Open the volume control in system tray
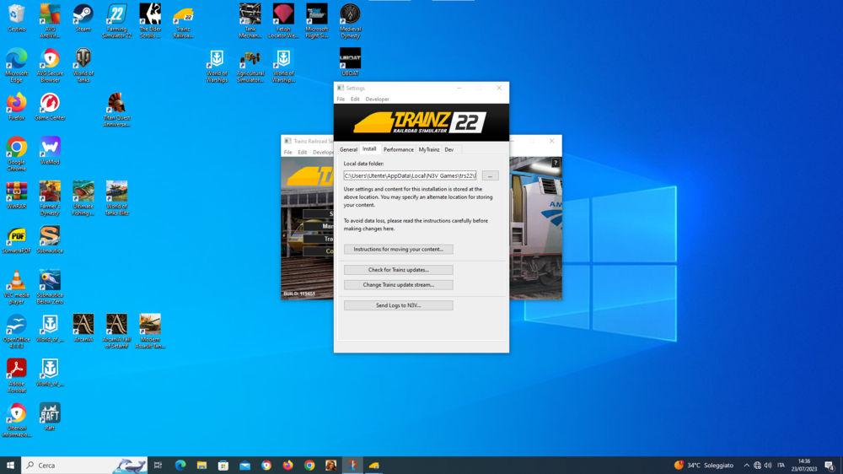843x474 pixels. (x=768, y=465)
